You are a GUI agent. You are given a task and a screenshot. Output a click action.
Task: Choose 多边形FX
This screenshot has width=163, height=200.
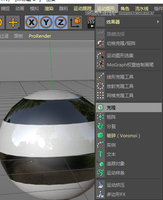point(129,194)
